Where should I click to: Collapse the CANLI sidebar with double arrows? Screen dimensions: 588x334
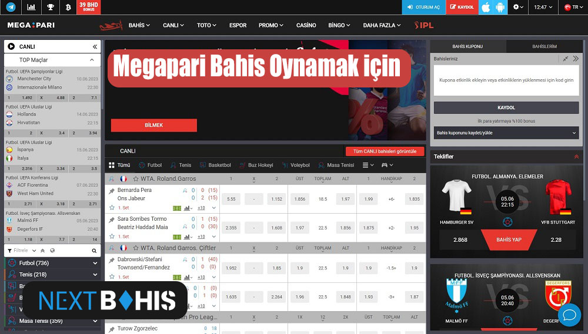pos(95,46)
